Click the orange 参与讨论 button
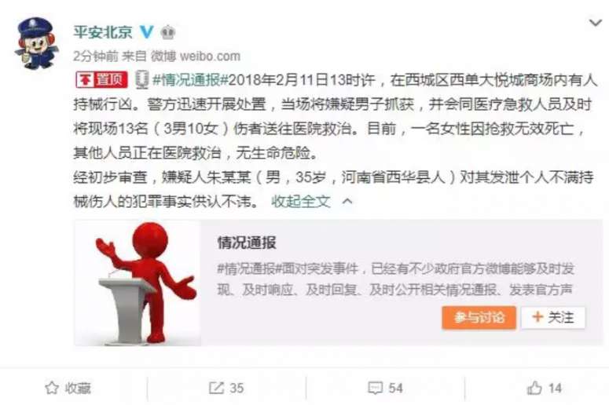The height and width of the screenshot is (405, 609). [x=479, y=318]
